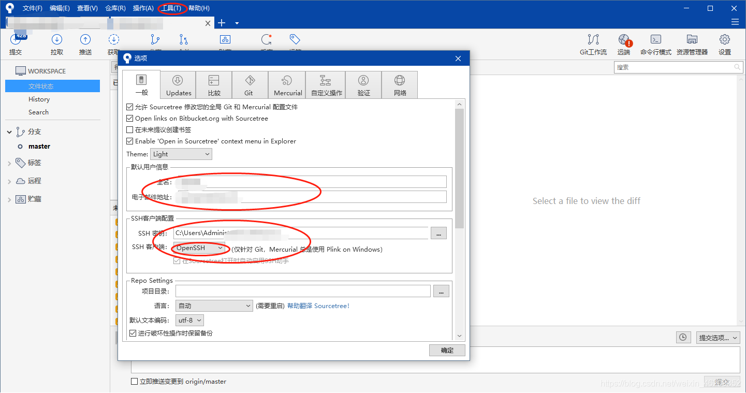
Task: Select History in the workspace sidebar
Action: click(x=39, y=99)
